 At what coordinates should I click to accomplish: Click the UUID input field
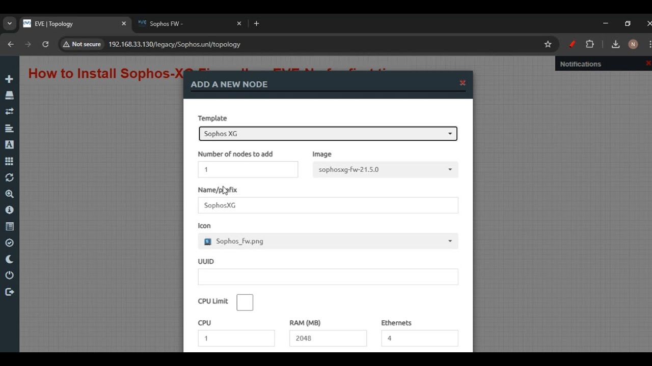328,277
